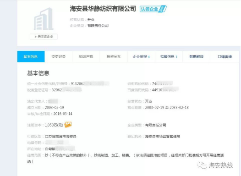This screenshot has width=241, height=176.
Task: Click the 税务登记证号 value starting 32062
Action: click(67, 90)
